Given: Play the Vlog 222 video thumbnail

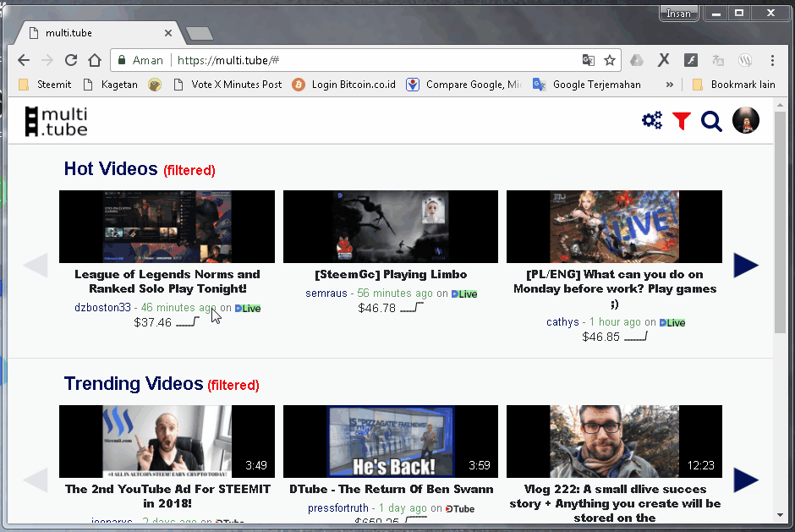Looking at the screenshot, I should 615,442.
